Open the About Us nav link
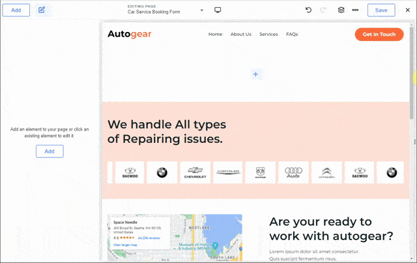 click(240, 34)
